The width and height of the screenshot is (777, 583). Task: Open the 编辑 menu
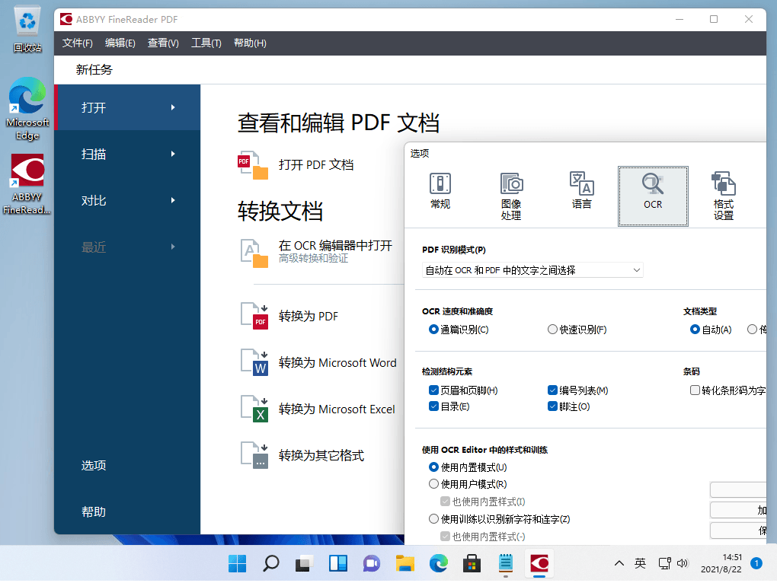(120, 43)
